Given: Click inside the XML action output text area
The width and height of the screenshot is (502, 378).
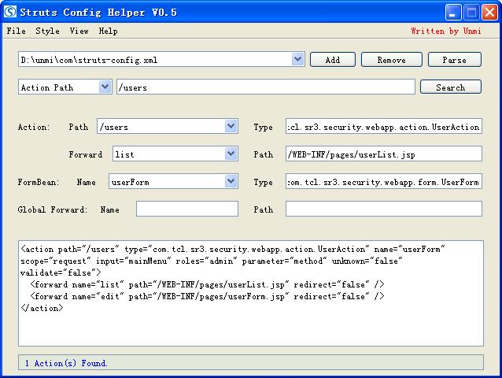Looking at the screenshot, I should [x=250, y=323].
